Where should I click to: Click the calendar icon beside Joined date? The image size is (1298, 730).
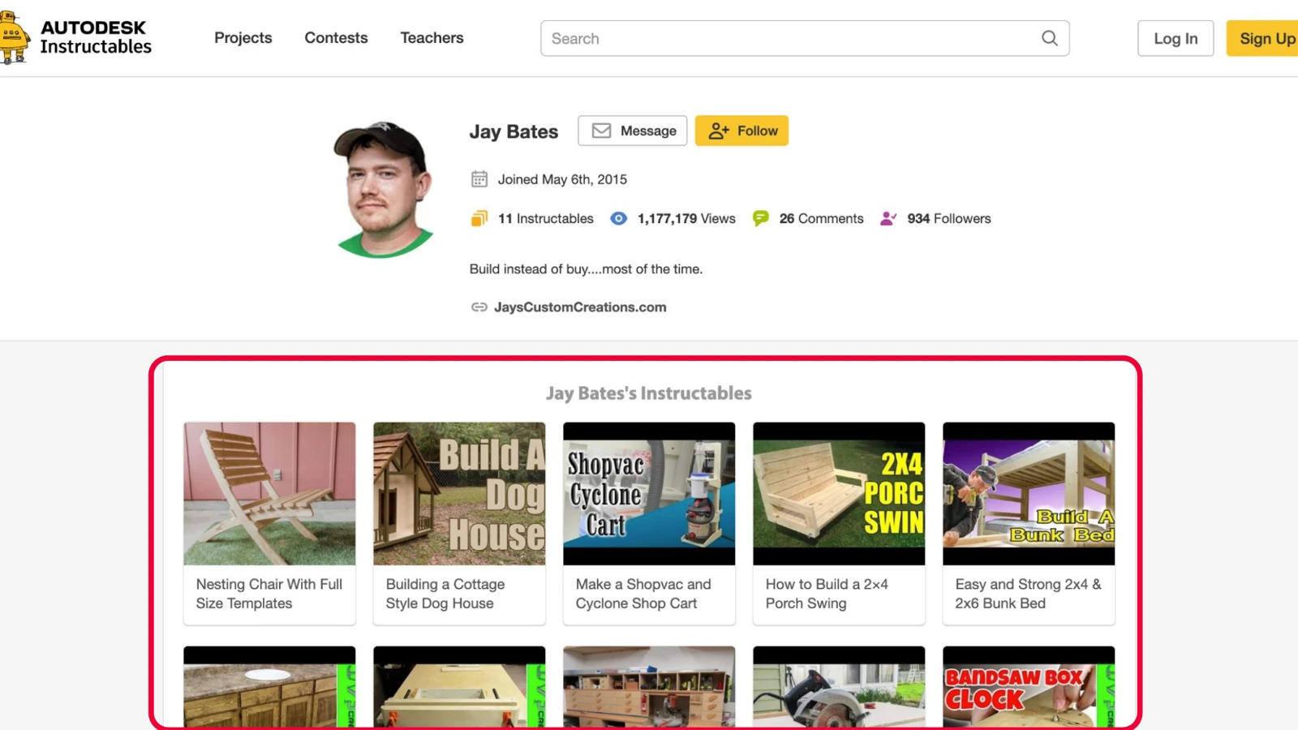[x=479, y=179]
